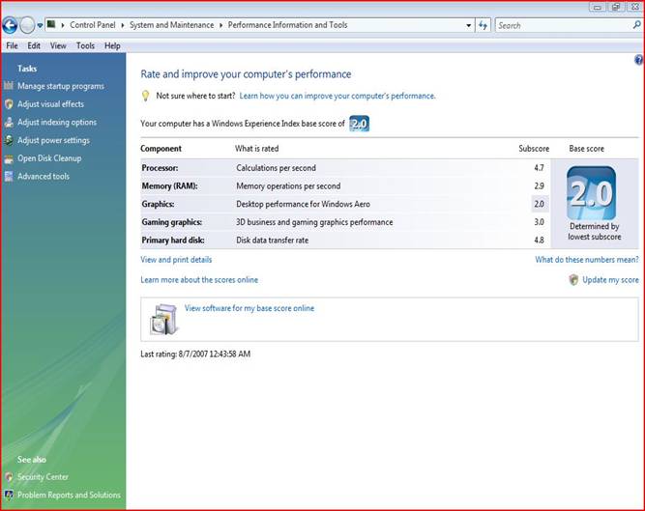645x511 pixels.
Task: Click Primary hard disk subscore 4.8
Action: click(540, 241)
